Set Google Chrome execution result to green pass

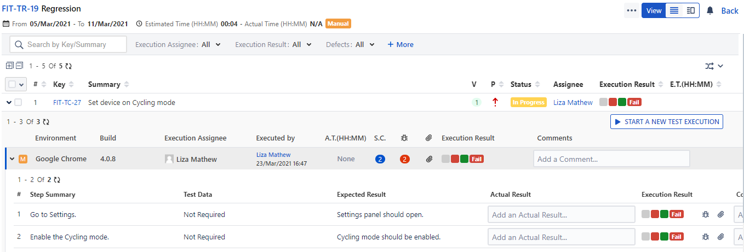464,159
